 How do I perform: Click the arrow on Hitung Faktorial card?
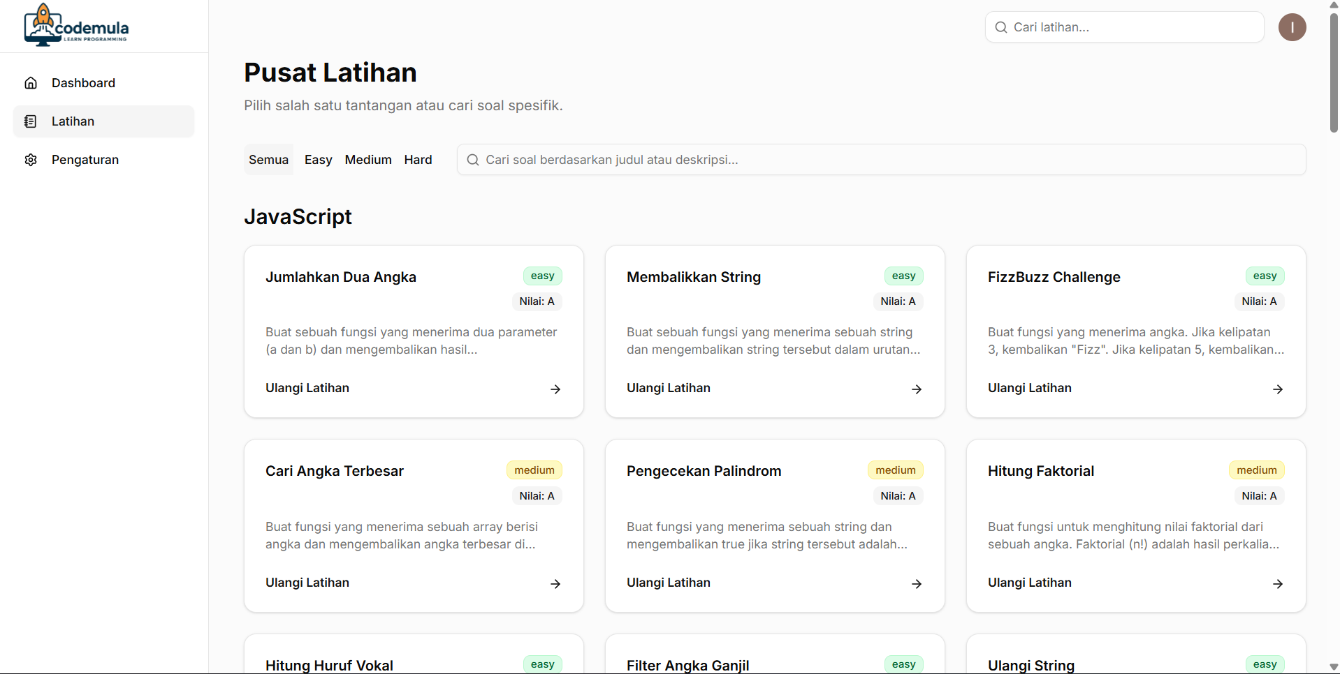(1277, 584)
